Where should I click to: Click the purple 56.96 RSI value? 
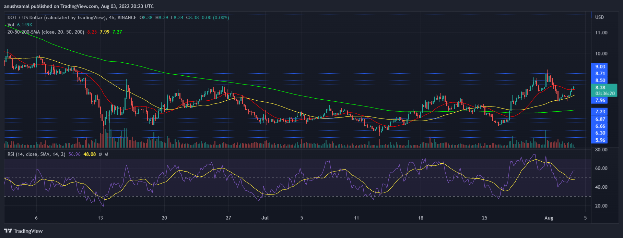74,154
